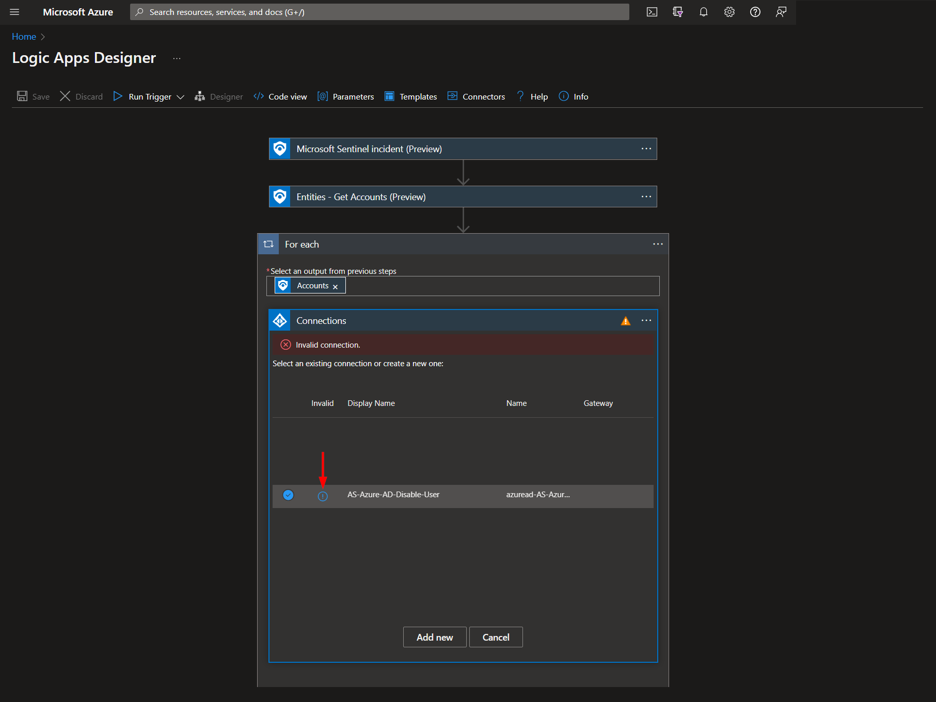Click the orange warning triangle on Connections
Image resolution: width=936 pixels, height=702 pixels.
(626, 321)
